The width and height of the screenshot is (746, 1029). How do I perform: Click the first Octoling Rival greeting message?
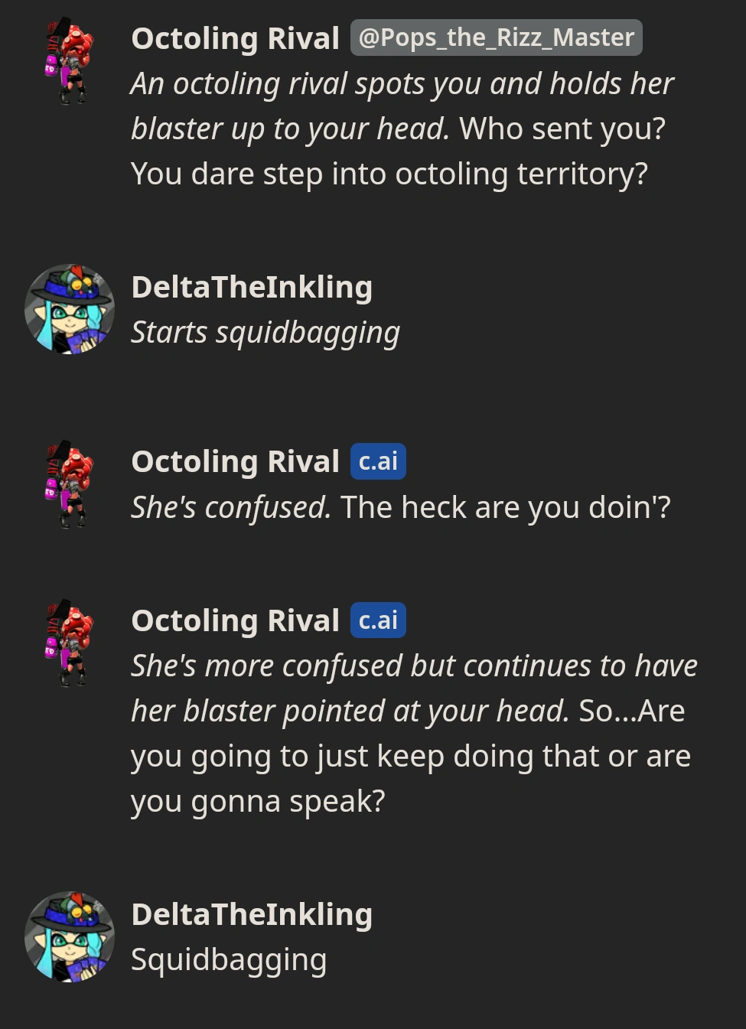pos(398,128)
